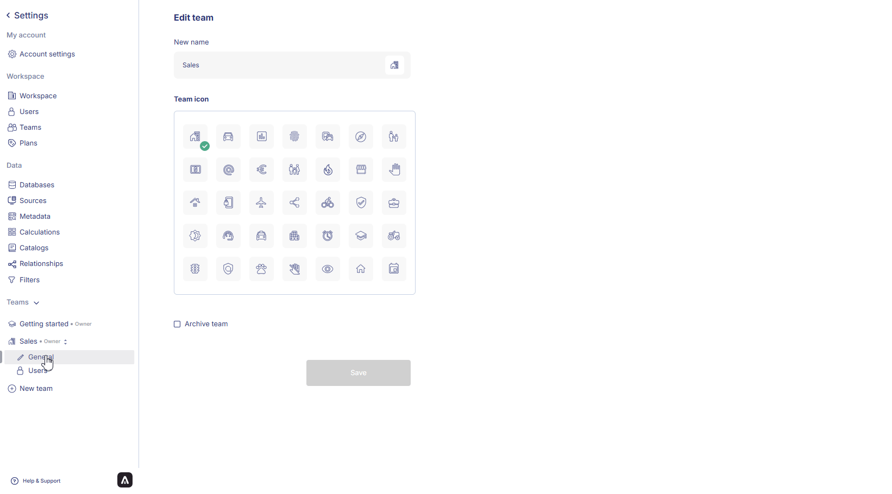Pick the traffic light team icon
Viewport: 892px width, 494px height.
[x=195, y=269]
